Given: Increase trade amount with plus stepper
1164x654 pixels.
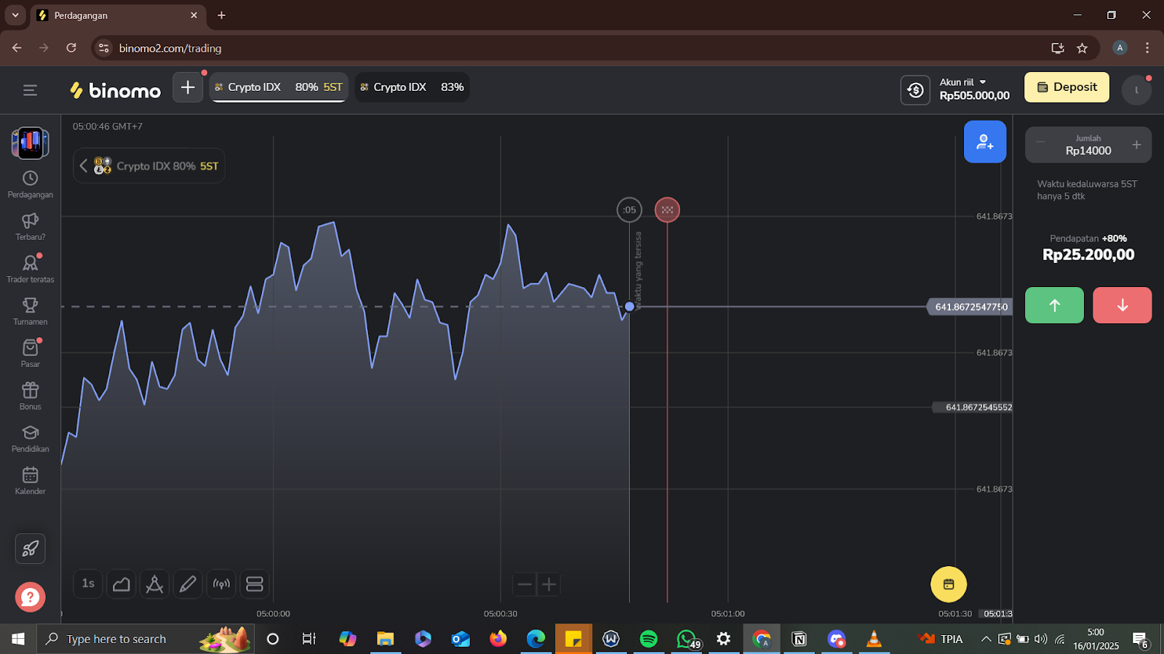Looking at the screenshot, I should (x=1136, y=145).
